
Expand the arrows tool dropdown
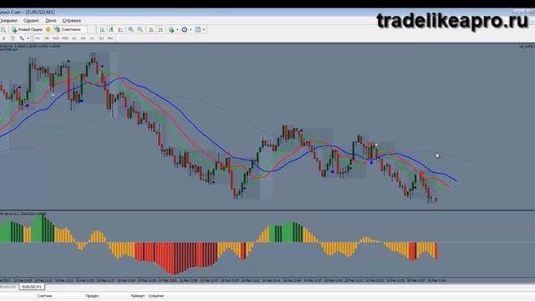click(x=28, y=38)
